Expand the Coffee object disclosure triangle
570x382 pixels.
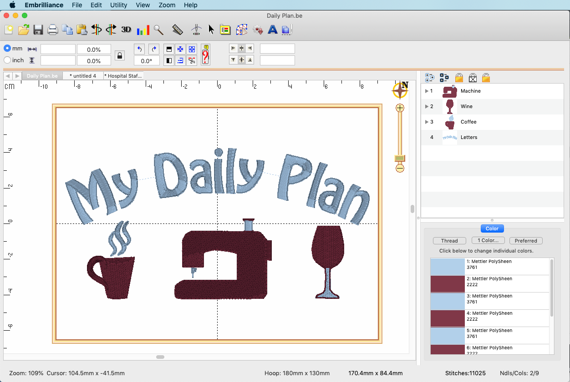click(x=427, y=122)
